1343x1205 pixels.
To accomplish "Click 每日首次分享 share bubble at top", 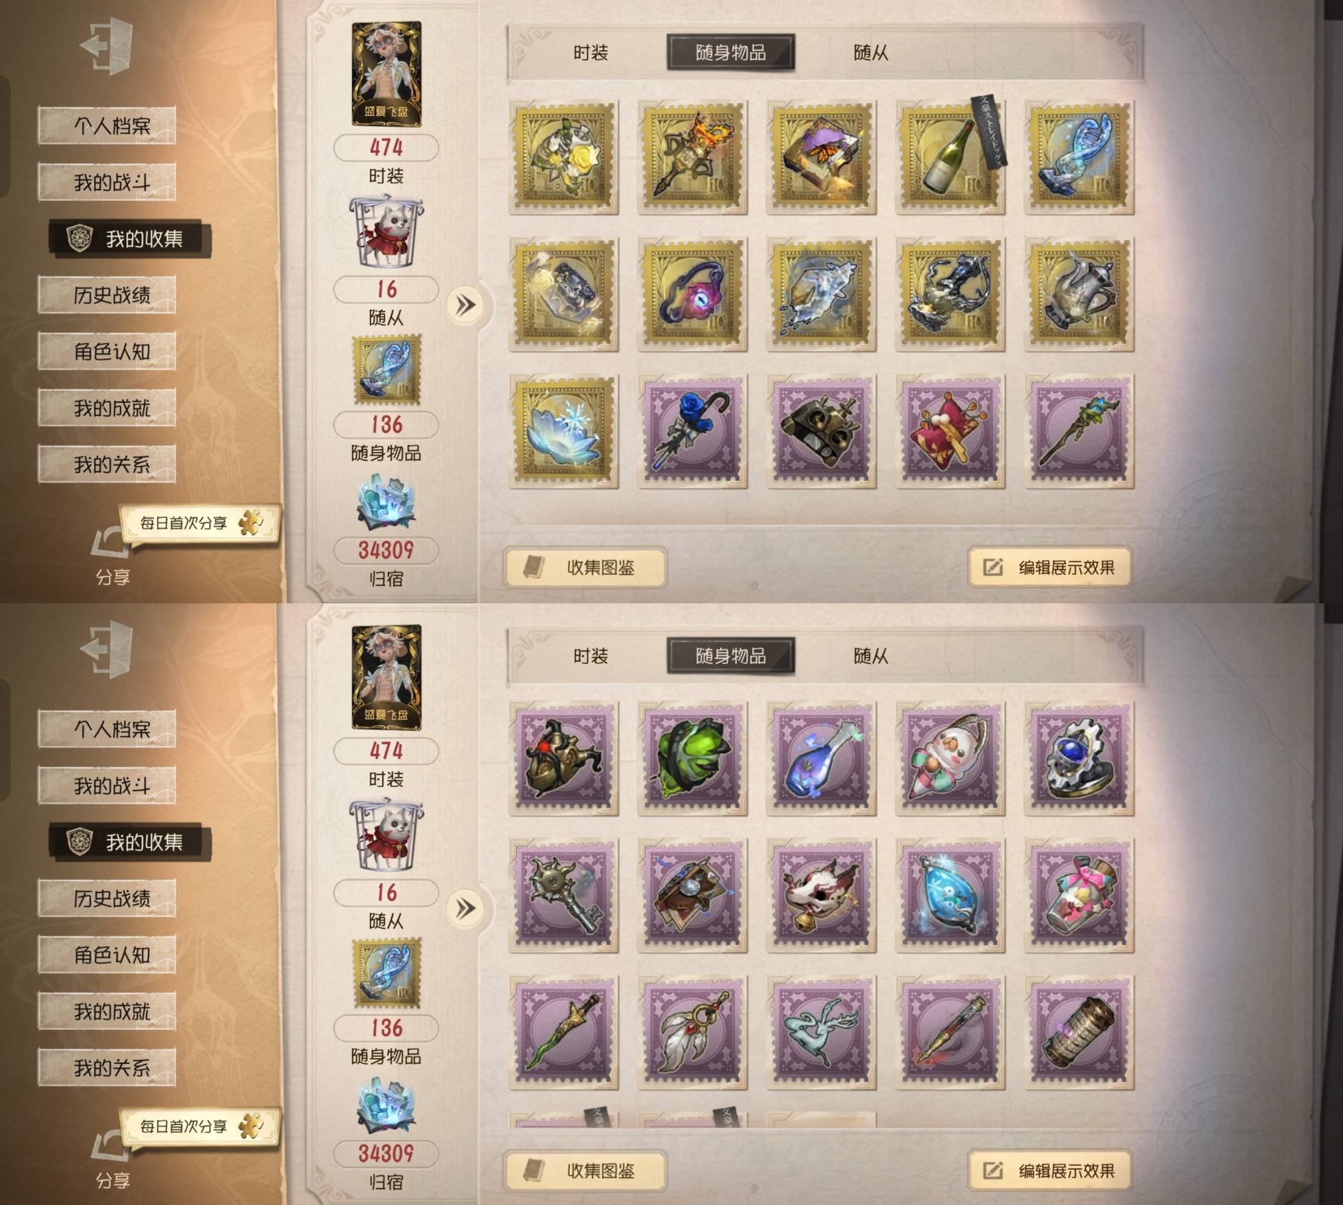I will pyautogui.click(x=199, y=523).
